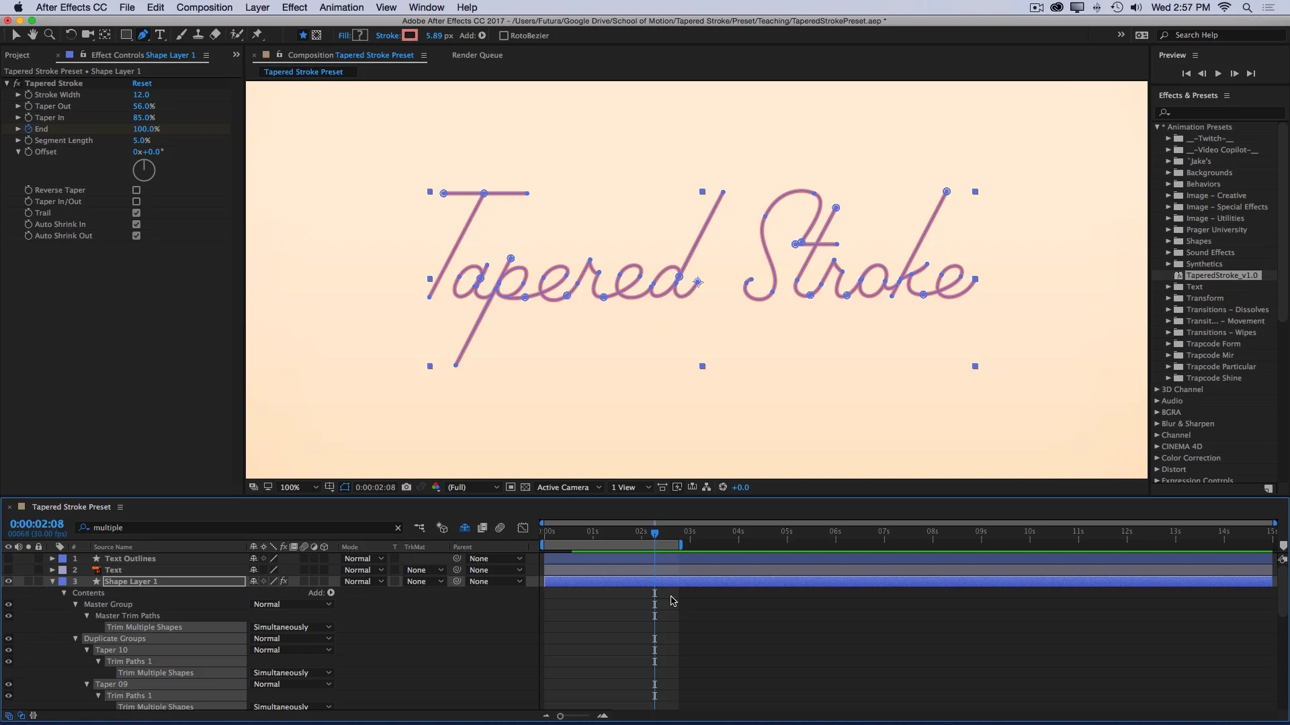The image size is (1290, 725).
Task: Expand the Backgrounds presets folder
Action: point(1168,173)
